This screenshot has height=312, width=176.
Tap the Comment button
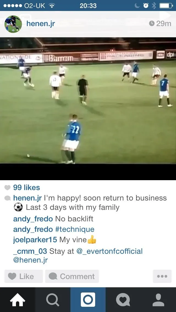[x=72, y=276]
